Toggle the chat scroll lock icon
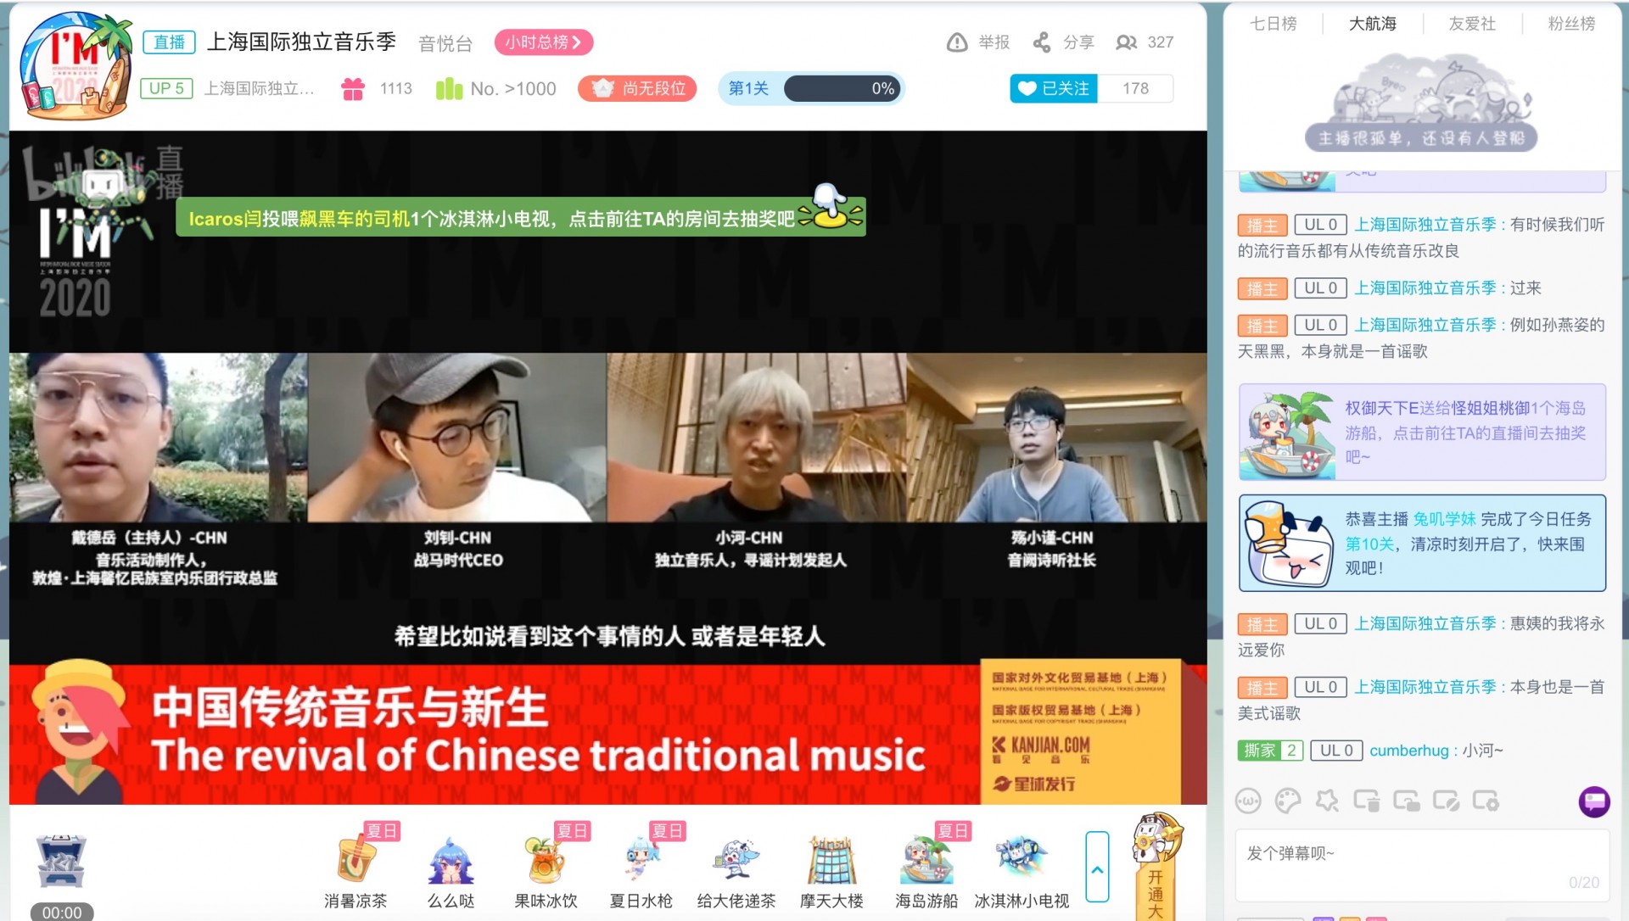 point(1406,801)
